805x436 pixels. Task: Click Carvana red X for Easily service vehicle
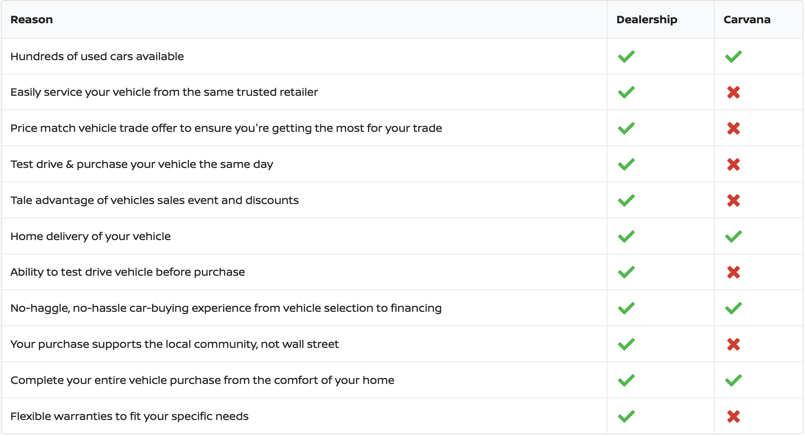[733, 93]
